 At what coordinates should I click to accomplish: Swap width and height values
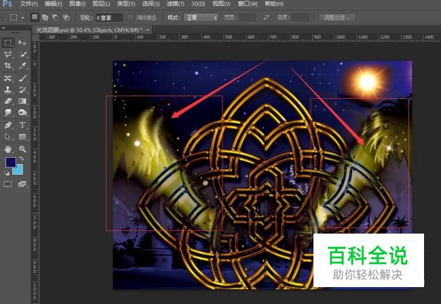click(x=266, y=18)
